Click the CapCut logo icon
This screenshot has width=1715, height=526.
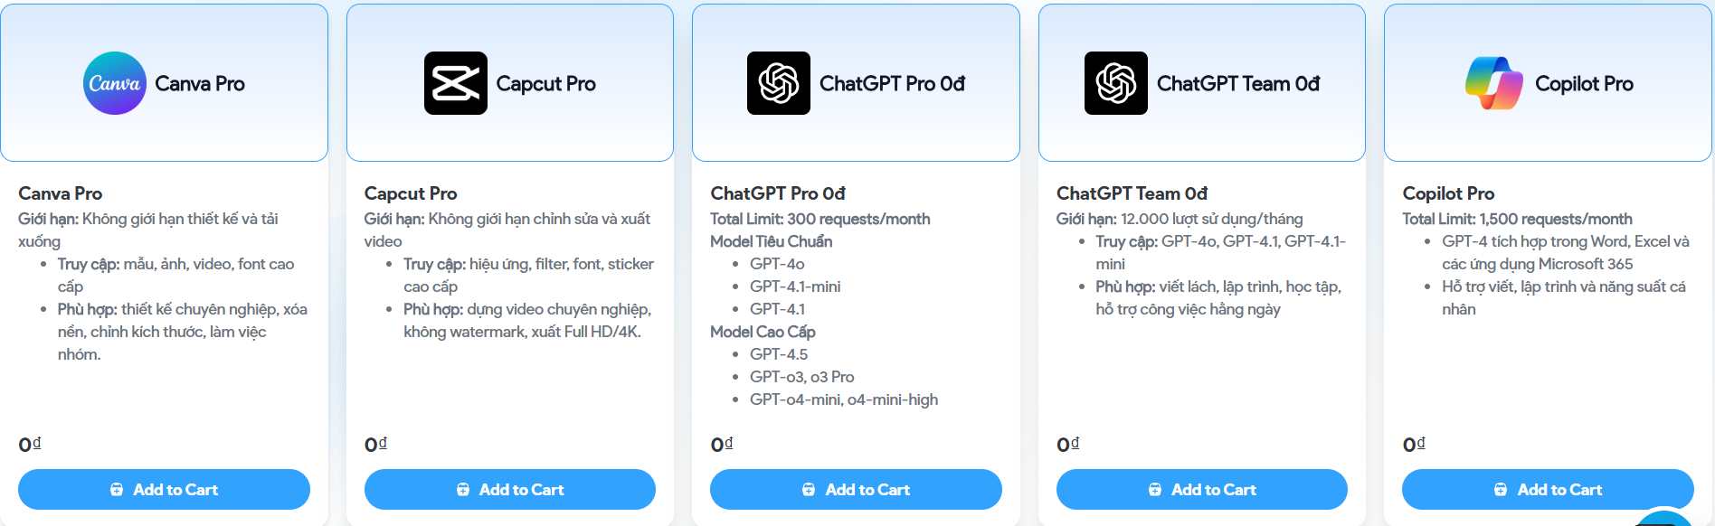click(456, 83)
